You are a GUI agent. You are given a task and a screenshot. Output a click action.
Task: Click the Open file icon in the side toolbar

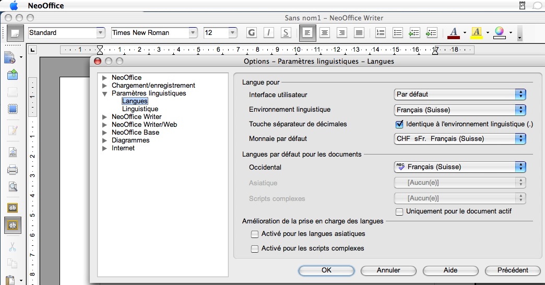click(x=13, y=74)
